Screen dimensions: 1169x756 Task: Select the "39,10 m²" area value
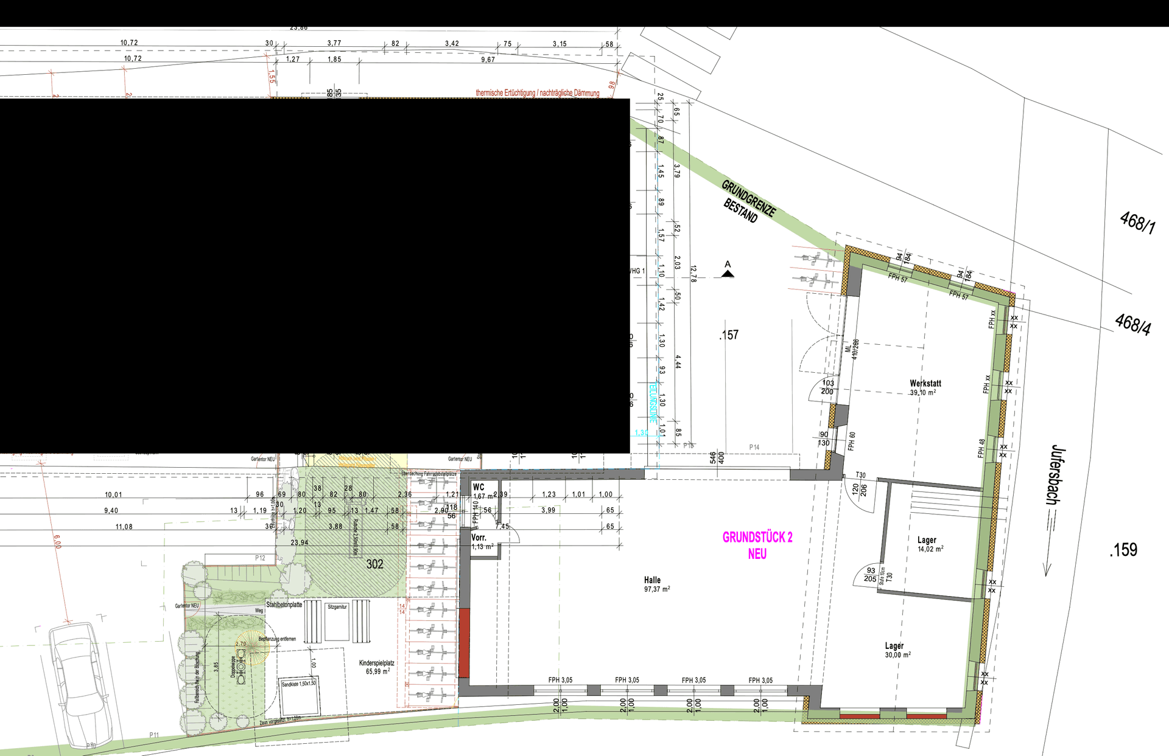click(x=923, y=392)
